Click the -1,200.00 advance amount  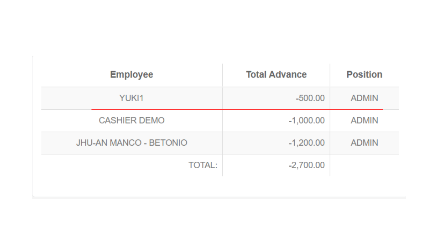[307, 143]
